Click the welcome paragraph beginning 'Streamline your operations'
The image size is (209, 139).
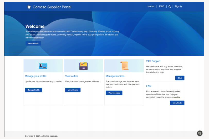(x=72, y=34)
